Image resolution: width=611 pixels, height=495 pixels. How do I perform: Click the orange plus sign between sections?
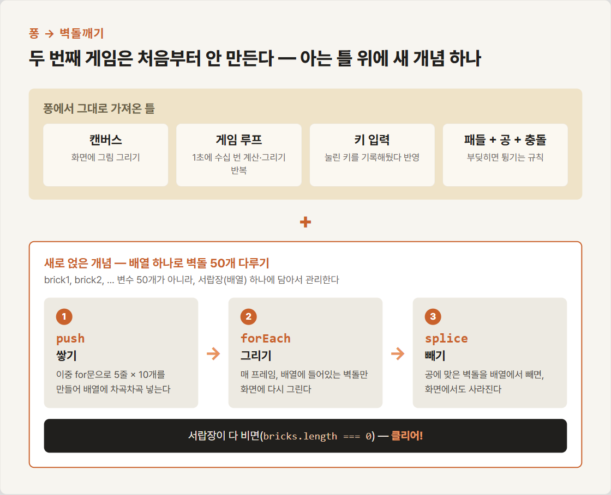(x=305, y=222)
